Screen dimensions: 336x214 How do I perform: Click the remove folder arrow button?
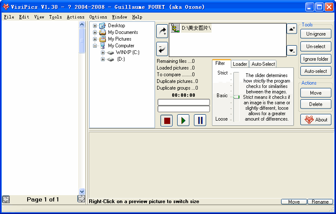(x=162, y=49)
